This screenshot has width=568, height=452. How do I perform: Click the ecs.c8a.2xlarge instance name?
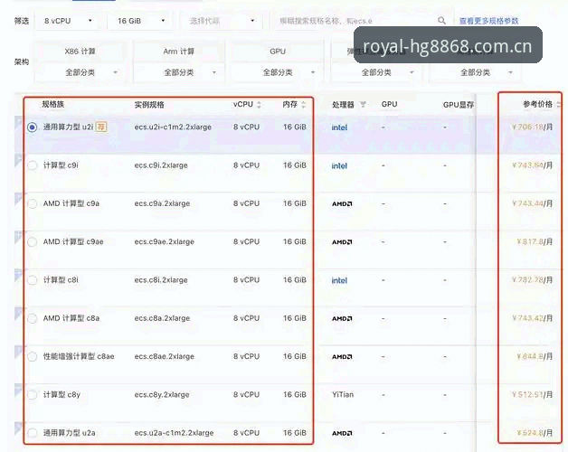(162, 318)
